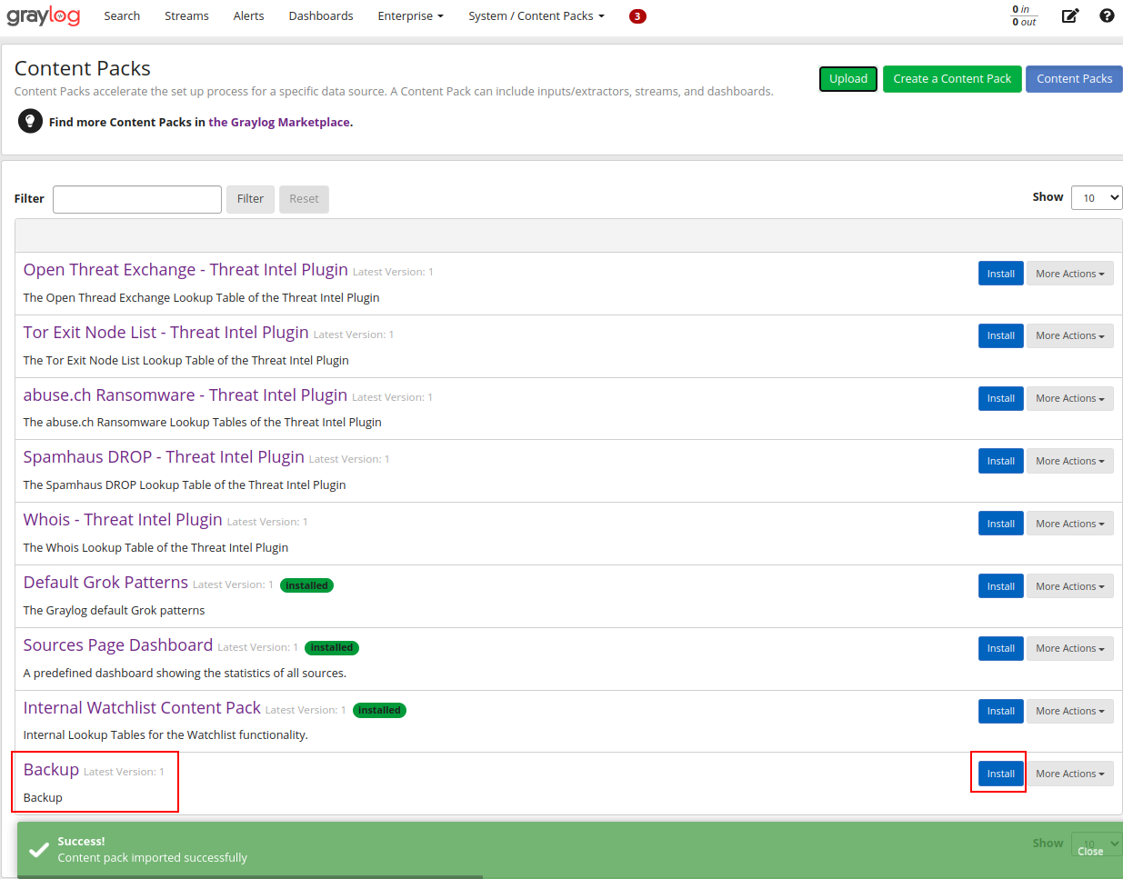Expand More Actions for Spamhaus DROP
The height and width of the screenshot is (879, 1123).
1069,461
